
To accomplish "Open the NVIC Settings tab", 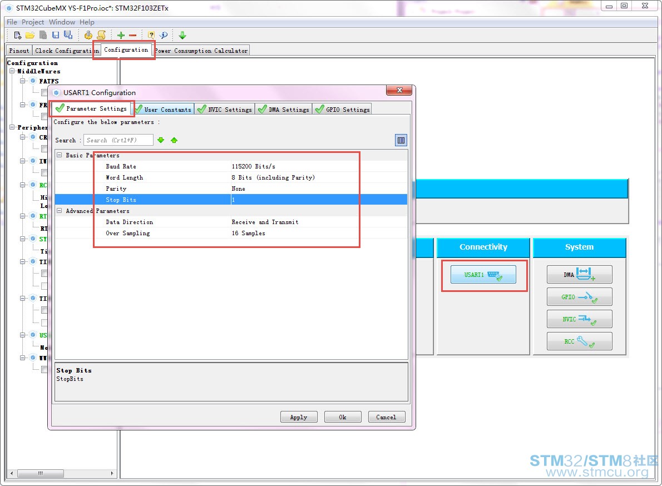I will pyautogui.click(x=225, y=109).
